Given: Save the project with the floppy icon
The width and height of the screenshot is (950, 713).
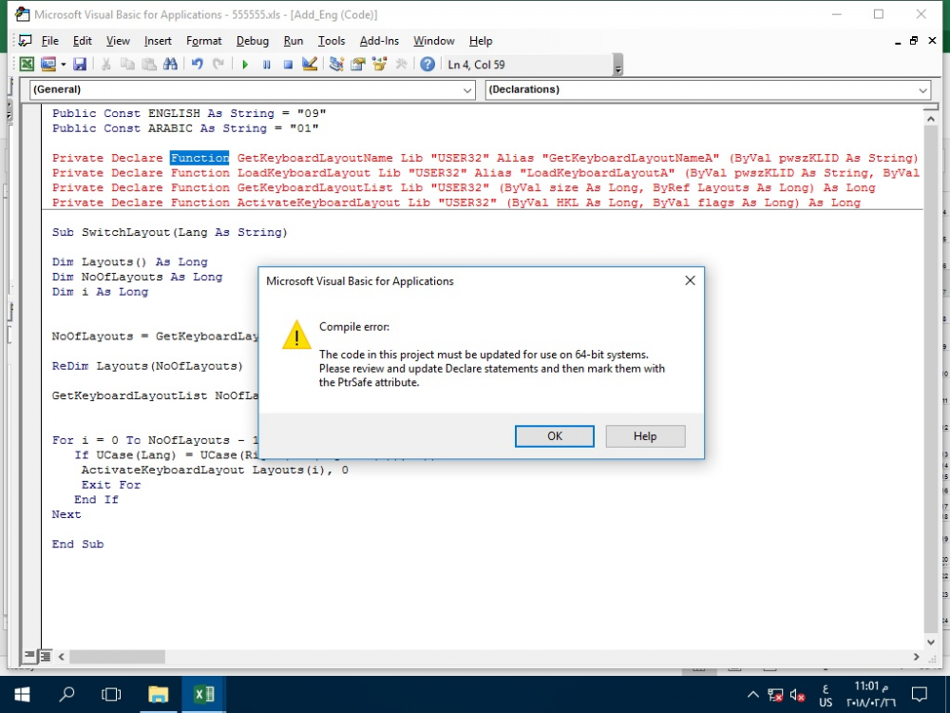Looking at the screenshot, I should pyautogui.click(x=80, y=65).
